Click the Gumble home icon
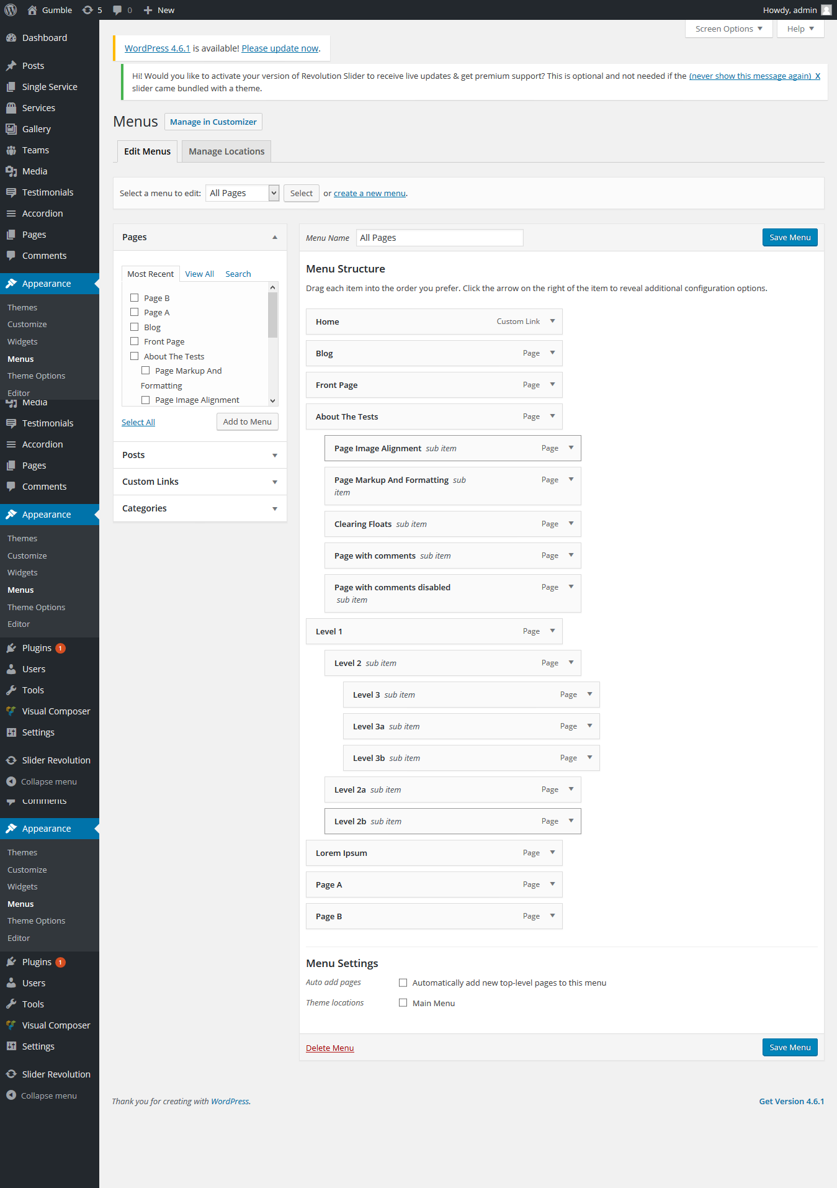 tap(32, 10)
